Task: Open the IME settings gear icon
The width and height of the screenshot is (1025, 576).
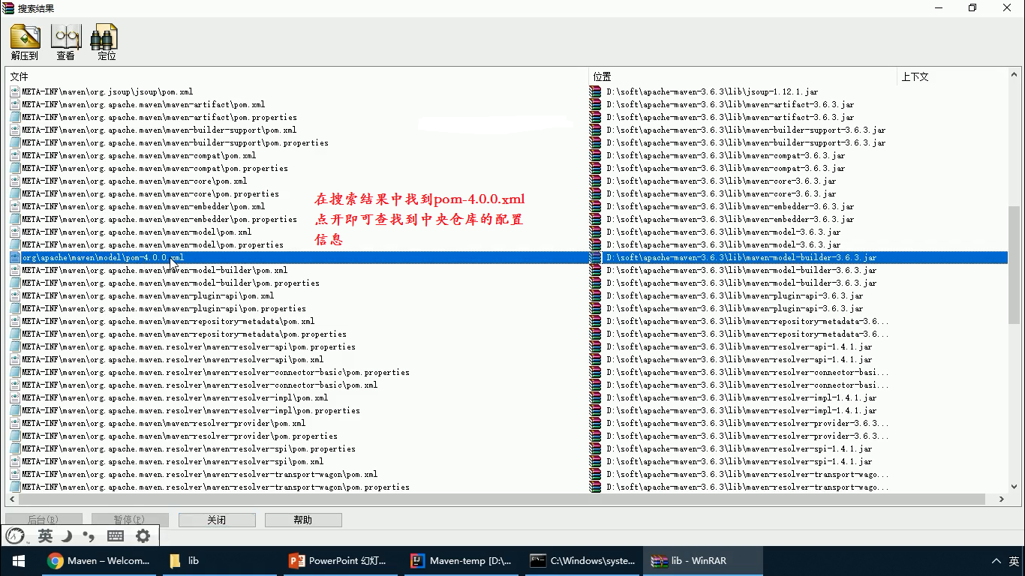Action: pyautogui.click(x=143, y=535)
